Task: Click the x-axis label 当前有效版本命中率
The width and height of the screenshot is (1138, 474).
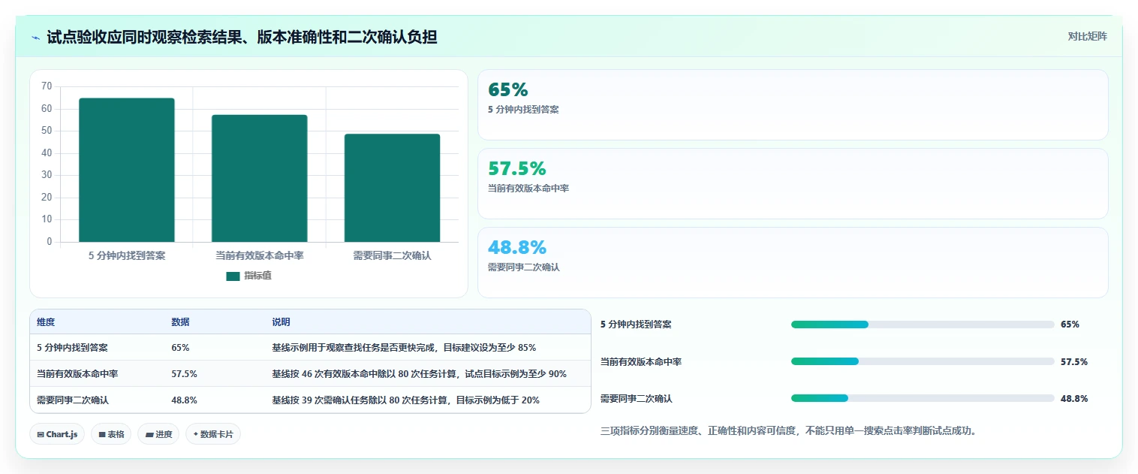Action: coord(259,255)
